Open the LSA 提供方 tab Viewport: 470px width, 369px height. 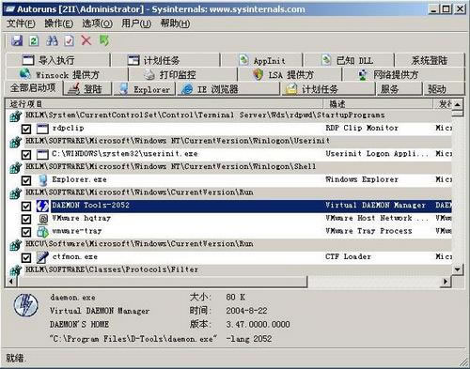point(290,74)
